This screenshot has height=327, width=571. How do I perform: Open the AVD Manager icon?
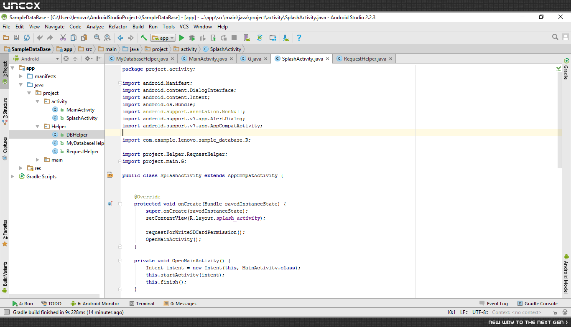tap(247, 38)
